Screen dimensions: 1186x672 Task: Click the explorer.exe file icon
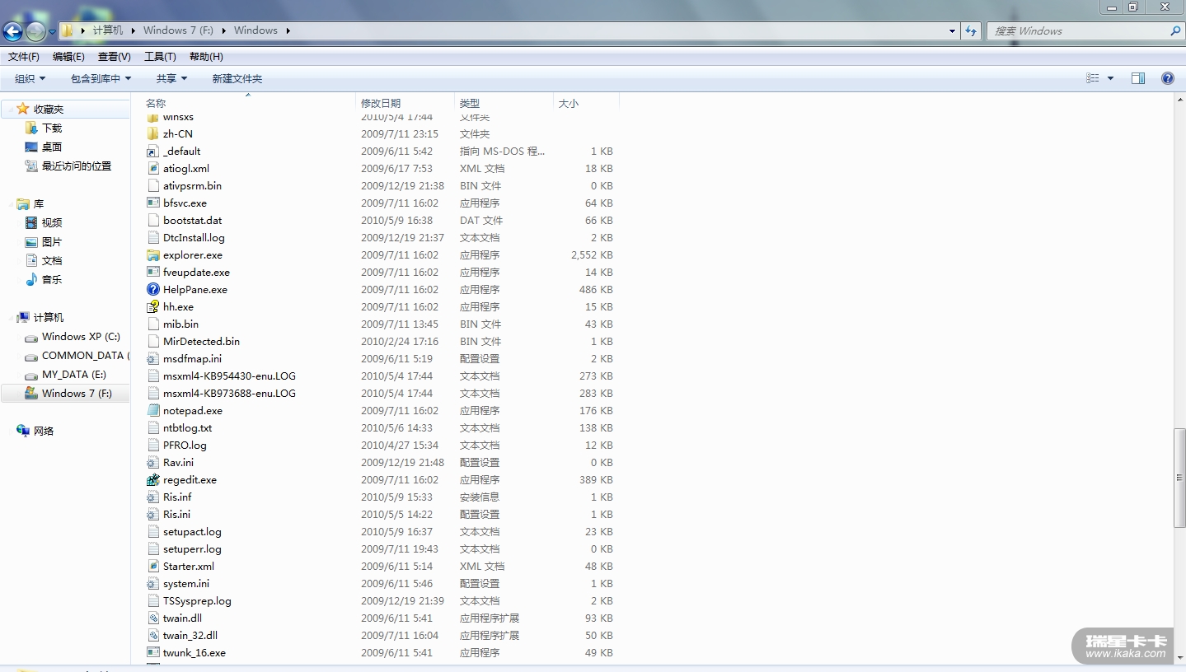pyautogui.click(x=152, y=255)
